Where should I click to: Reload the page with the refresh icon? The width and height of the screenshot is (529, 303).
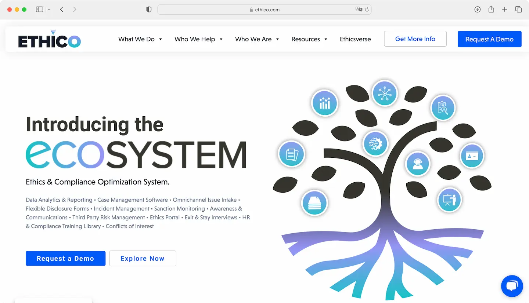367,10
